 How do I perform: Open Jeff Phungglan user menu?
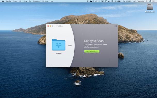tap(139, 1)
